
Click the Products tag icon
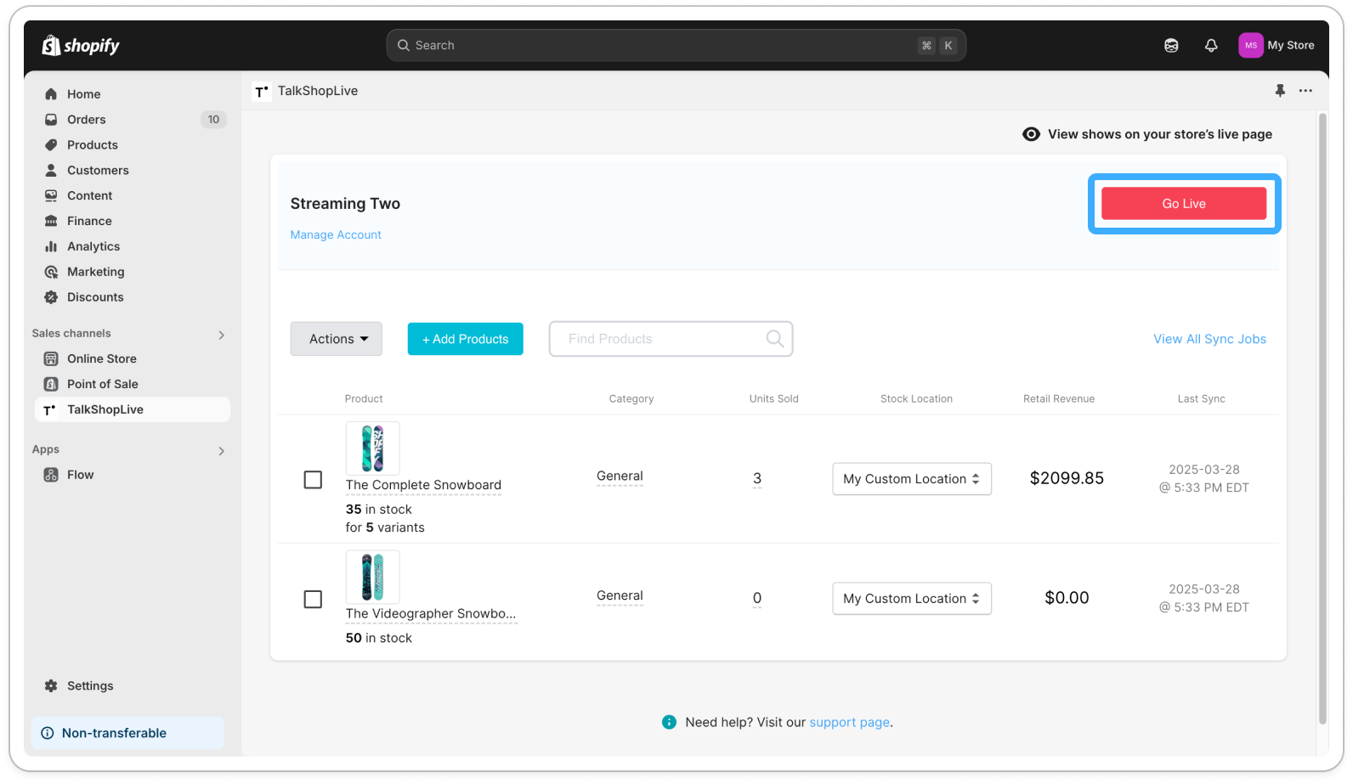point(51,145)
